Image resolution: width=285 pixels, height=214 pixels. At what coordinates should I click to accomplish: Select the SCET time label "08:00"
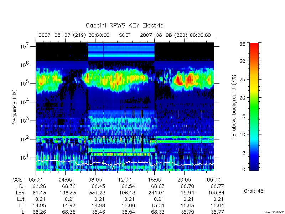pos(95,180)
